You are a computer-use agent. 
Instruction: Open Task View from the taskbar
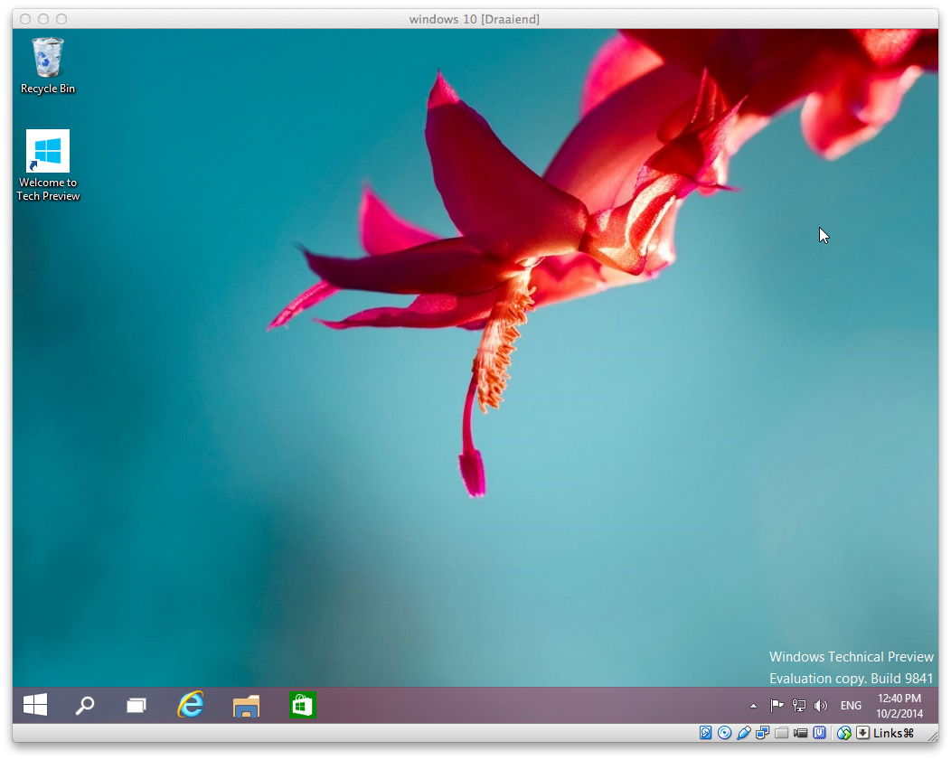[137, 706]
